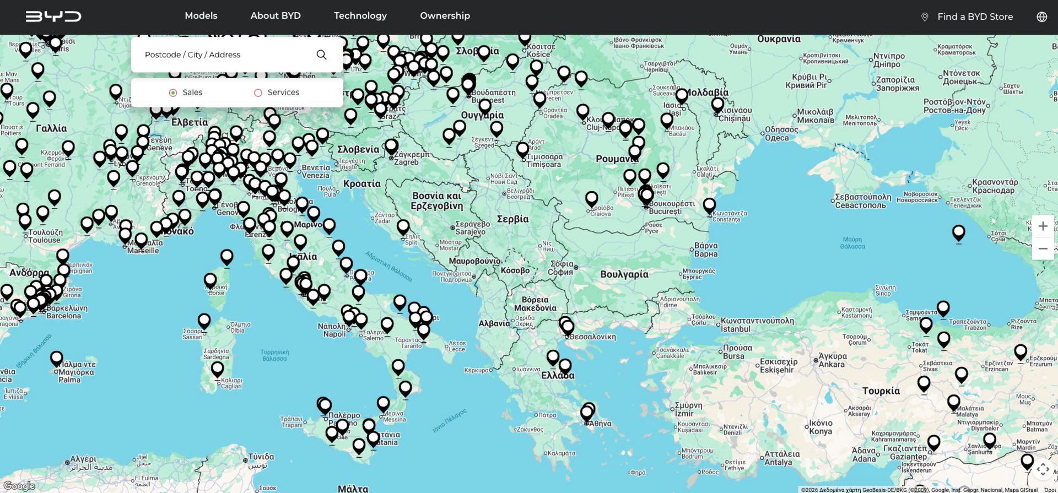Viewport: 1058px width, 493px height.
Task: Select the Sales radio button
Action: pos(173,93)
